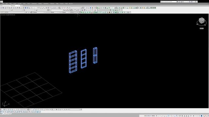Viewport: 209px width, 117px height.
Task: Open the Dimension menu
Action: coord(34,4)
